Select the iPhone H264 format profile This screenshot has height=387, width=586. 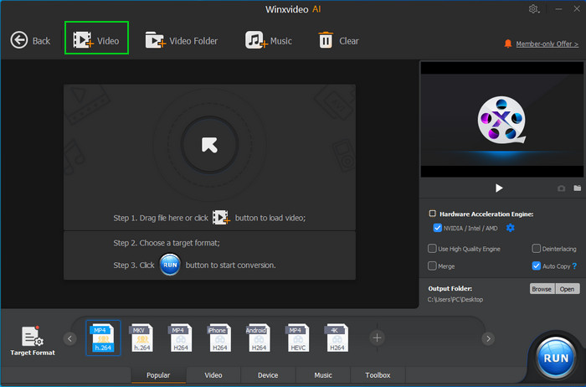tap(219, 338)
